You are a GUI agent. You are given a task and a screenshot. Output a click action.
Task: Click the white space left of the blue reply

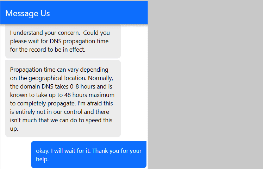click(x=16, y=155)
